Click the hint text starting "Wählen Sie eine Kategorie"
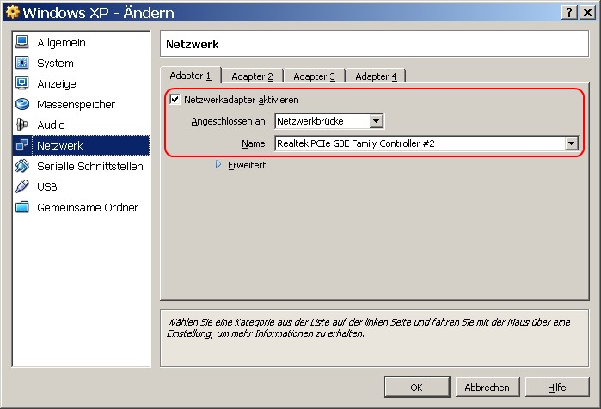The height and width of the screenshot is (409, 601). coord(369,328)
